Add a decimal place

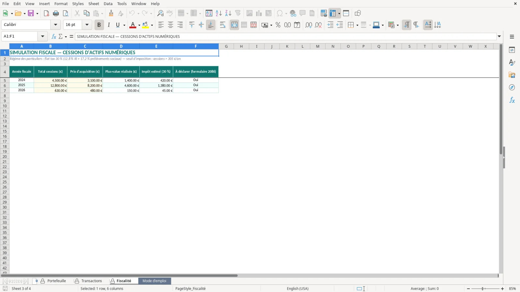click(309, 25)
